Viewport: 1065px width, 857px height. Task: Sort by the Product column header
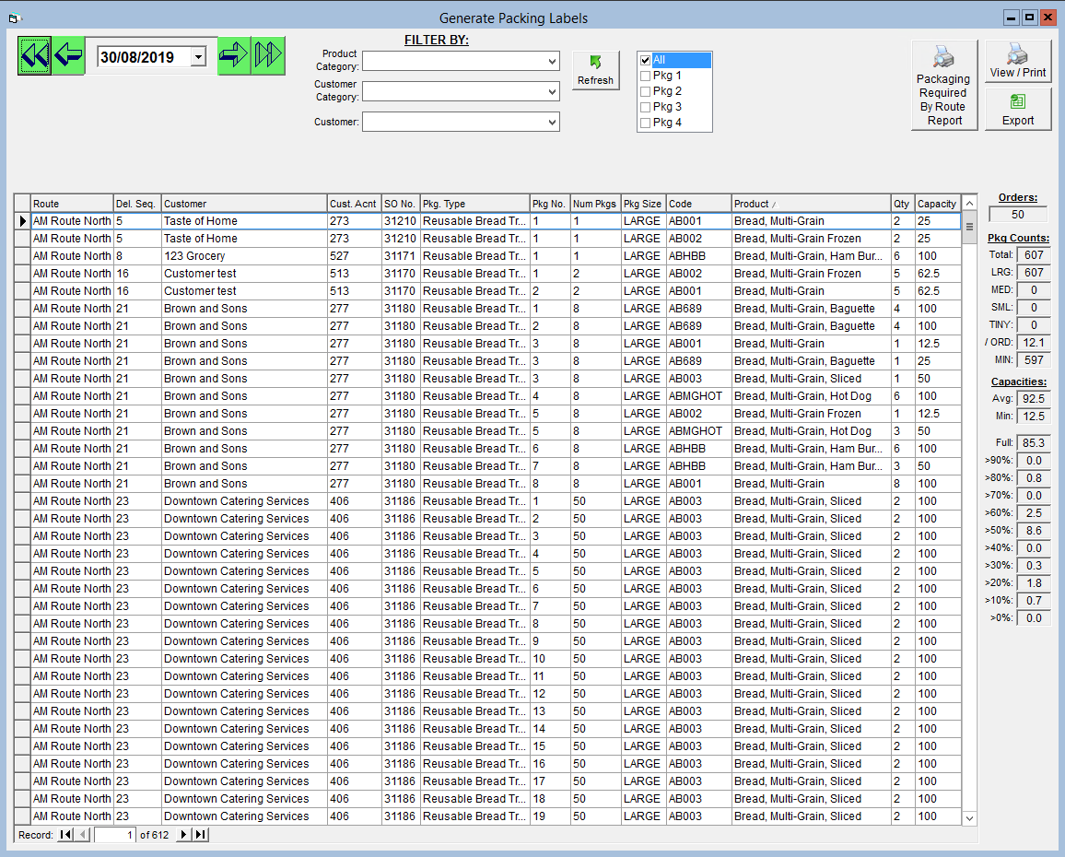pos(811,204)
